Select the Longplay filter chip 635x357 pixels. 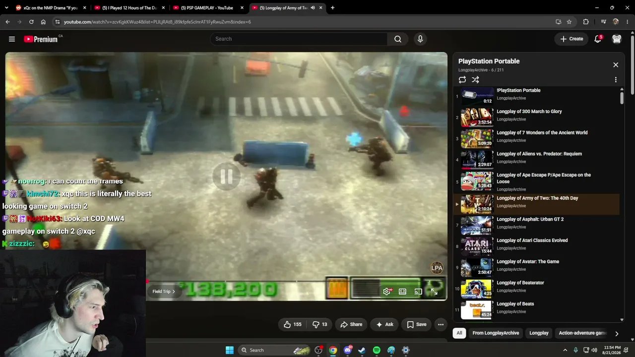click(539, 333)
